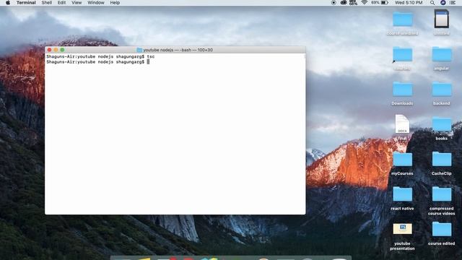Open the View menu
The image size is (462, 260).
click(x=77, y=3)
